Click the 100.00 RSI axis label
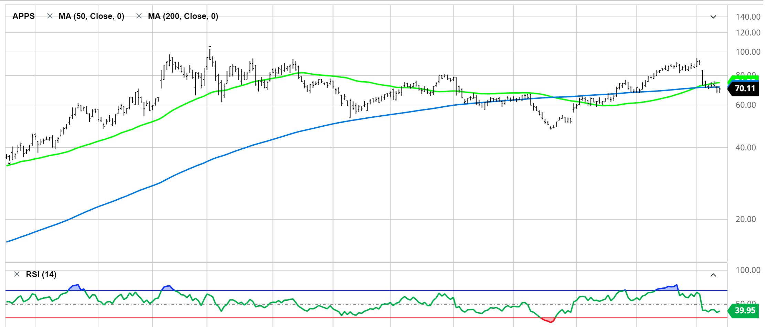The height and width of the screenshot is (327, 767). 748,270
